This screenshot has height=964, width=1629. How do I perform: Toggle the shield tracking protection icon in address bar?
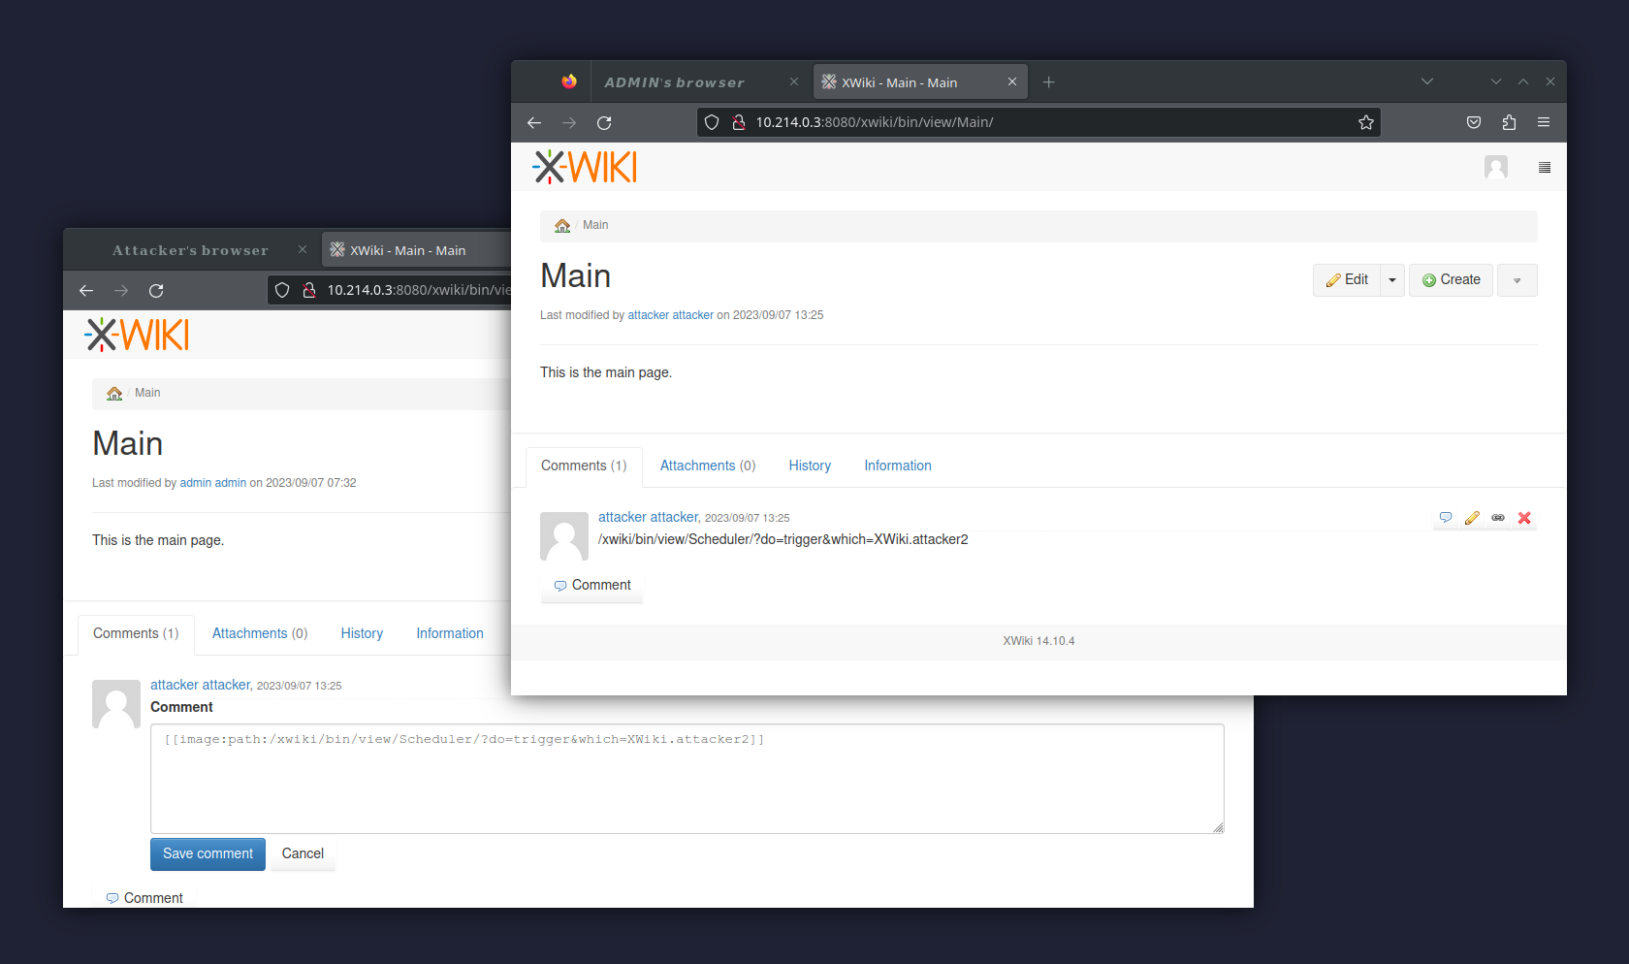click(x=713, y=122)
